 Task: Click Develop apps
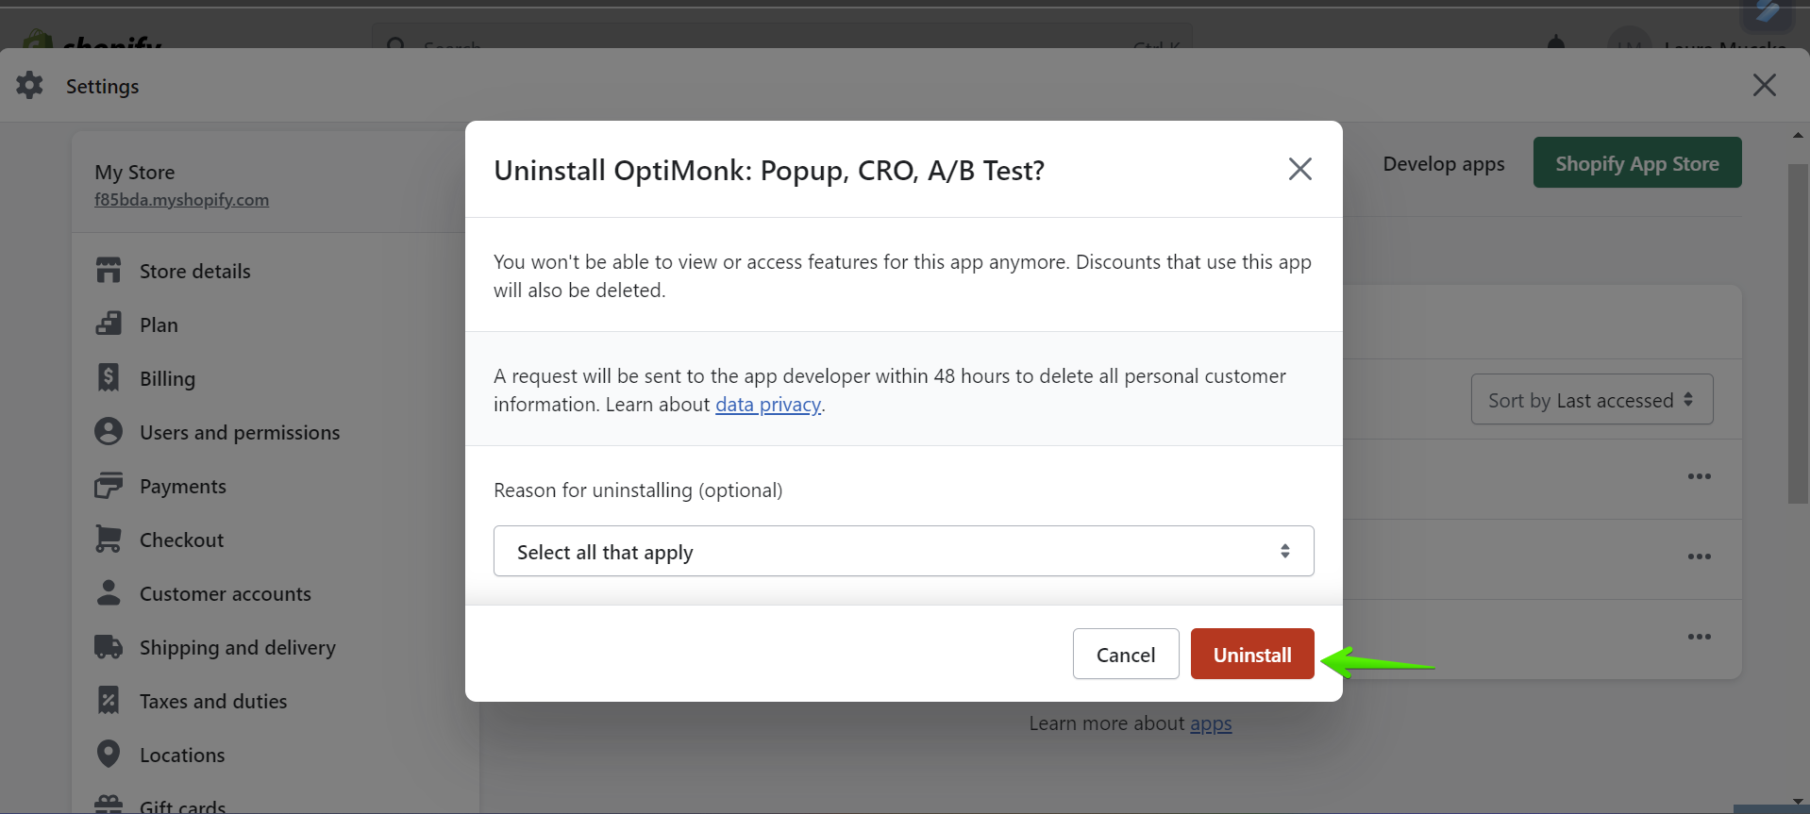click(x=1443, y=163)
